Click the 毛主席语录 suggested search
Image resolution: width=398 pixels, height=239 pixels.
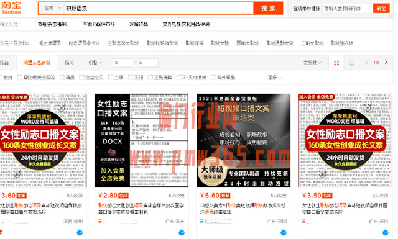(x=50, y=43)
